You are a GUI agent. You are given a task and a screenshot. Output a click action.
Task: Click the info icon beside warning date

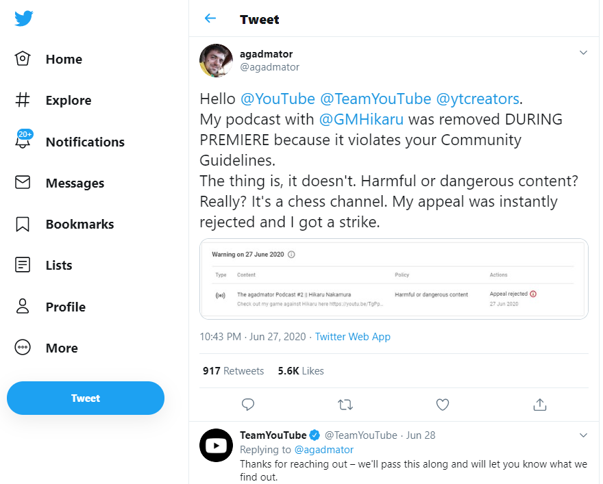click(x=291, y=255)
